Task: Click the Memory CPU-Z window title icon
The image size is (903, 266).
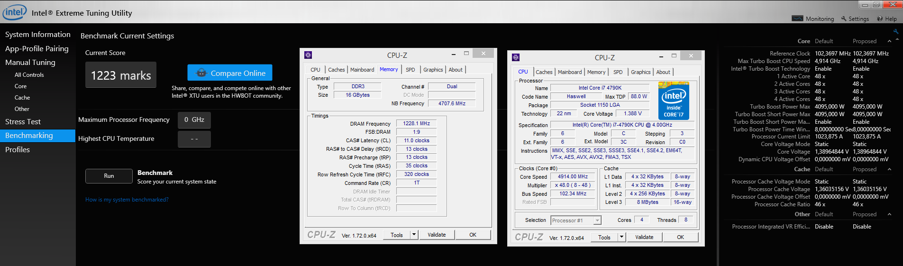Action: click(308, 55)
